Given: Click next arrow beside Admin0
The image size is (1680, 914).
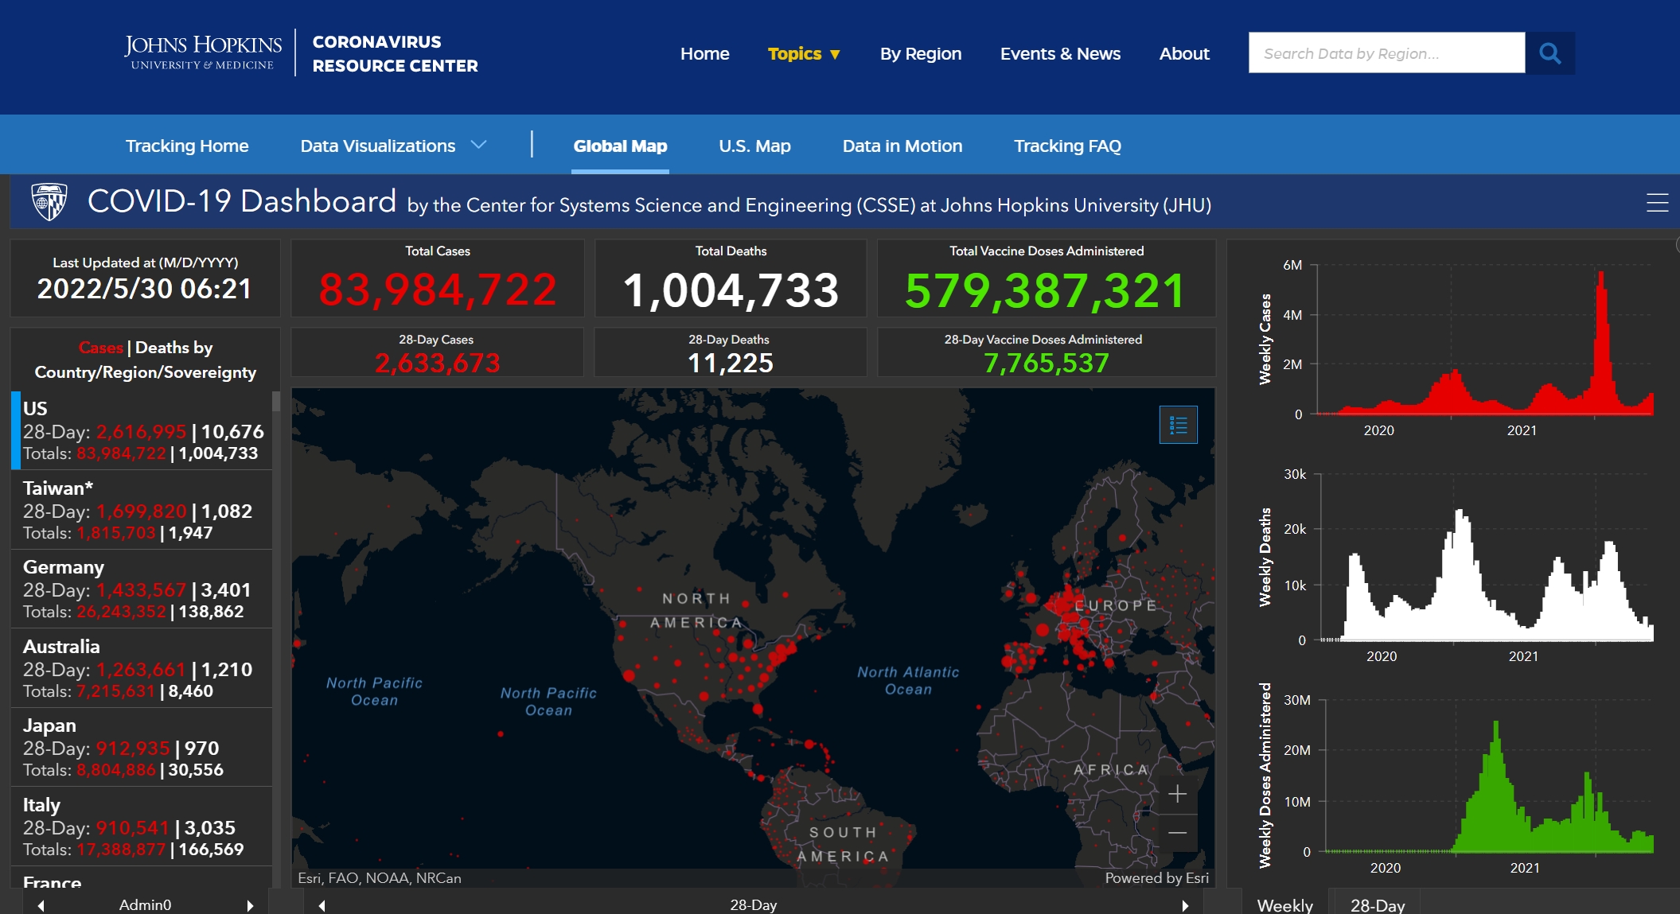Looking at the screenshot, I should (250, 905).
